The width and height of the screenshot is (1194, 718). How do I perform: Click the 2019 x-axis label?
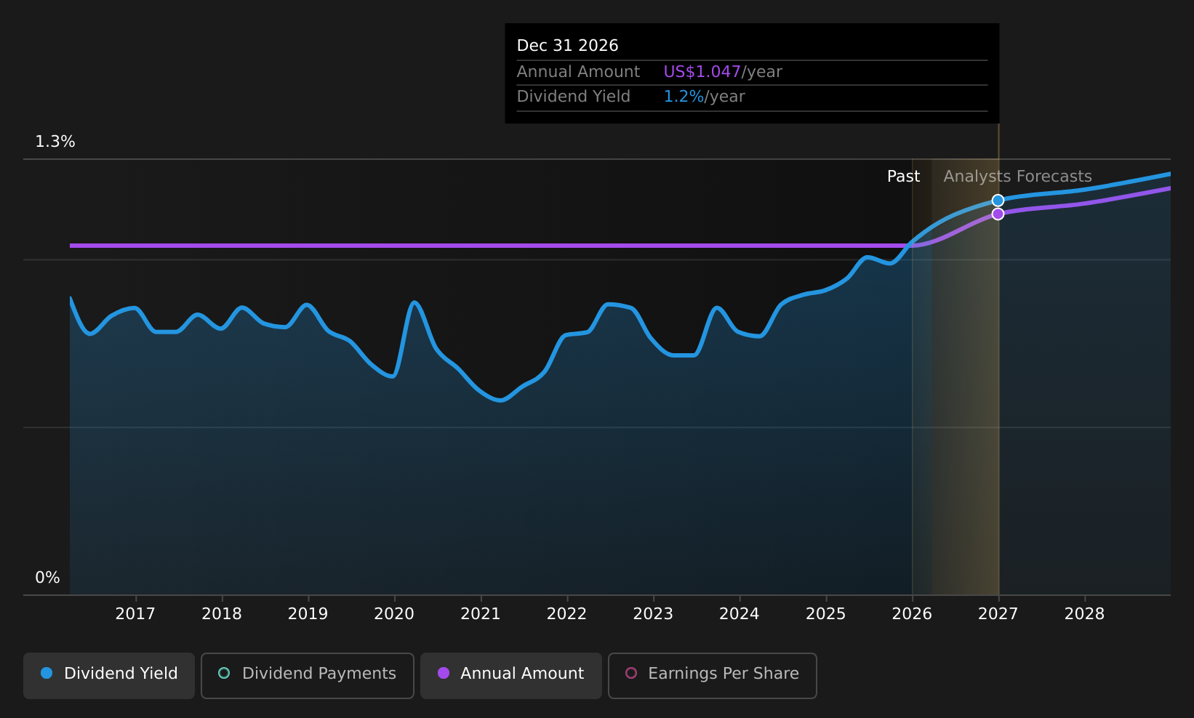pos(308,614)
